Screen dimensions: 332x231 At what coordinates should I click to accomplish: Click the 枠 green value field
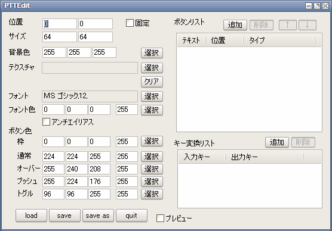point(76,142)
